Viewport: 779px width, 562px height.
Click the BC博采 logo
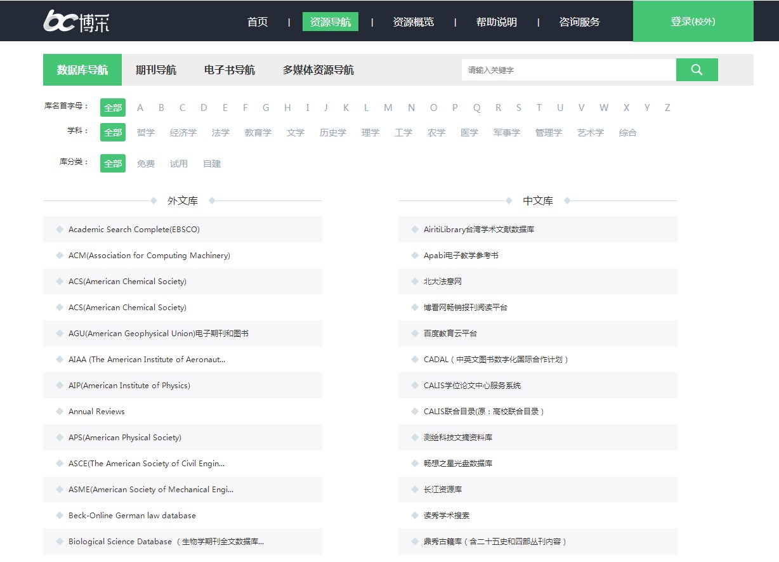click(76, 21)
